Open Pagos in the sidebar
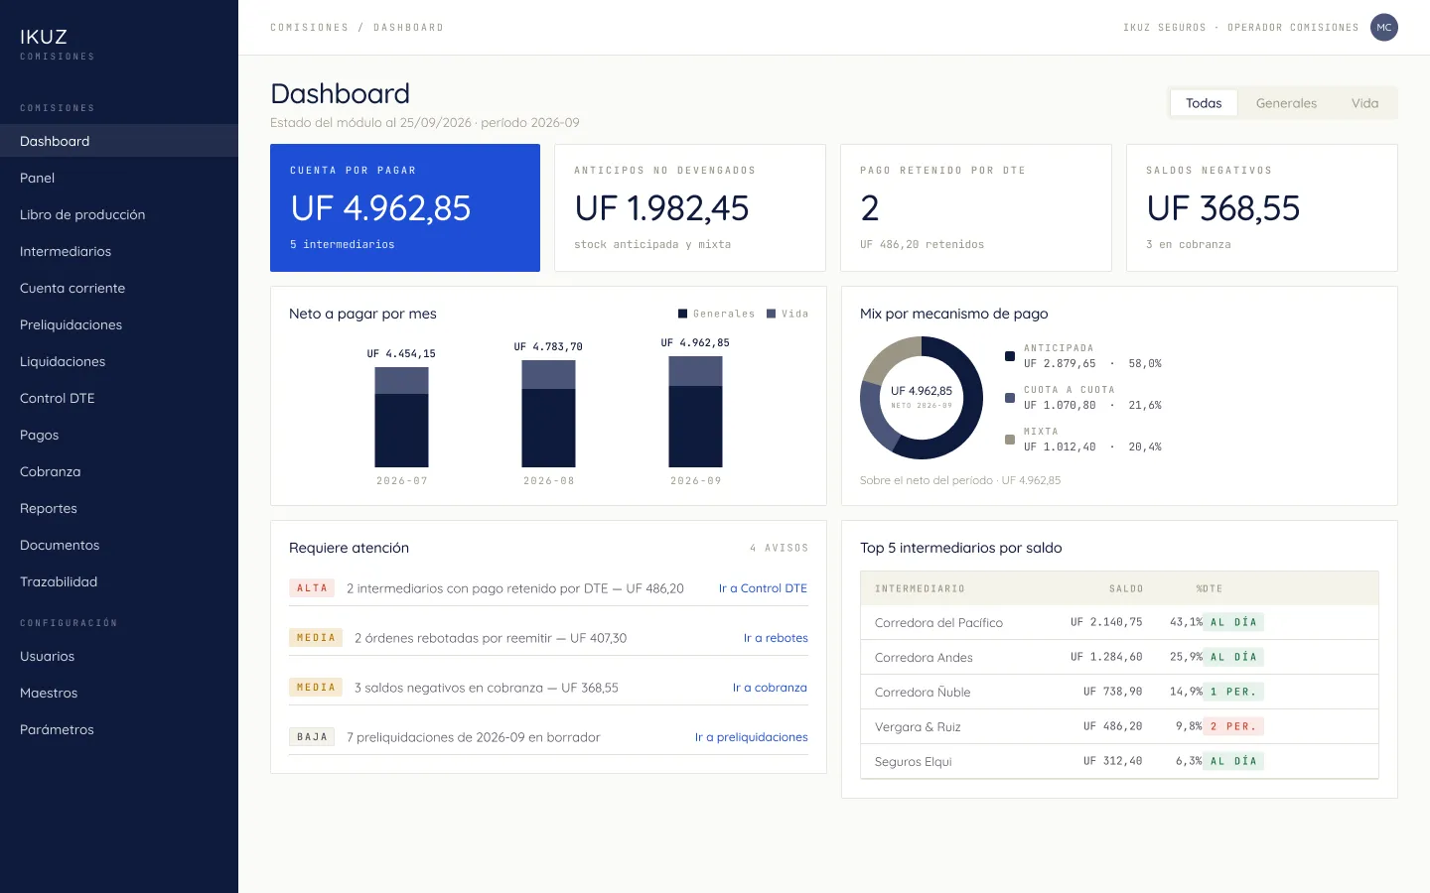This screenshot has width=1430, height=893. (119, 435)
